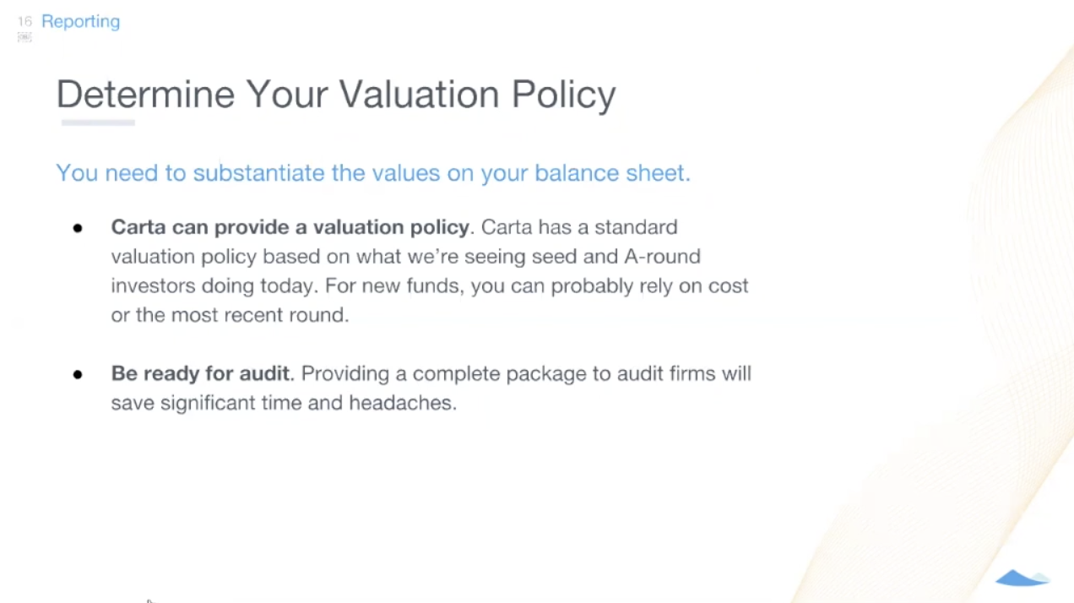
Task: Click the phrase 'audit firms' in the second bullet
Action: point(666,373)
